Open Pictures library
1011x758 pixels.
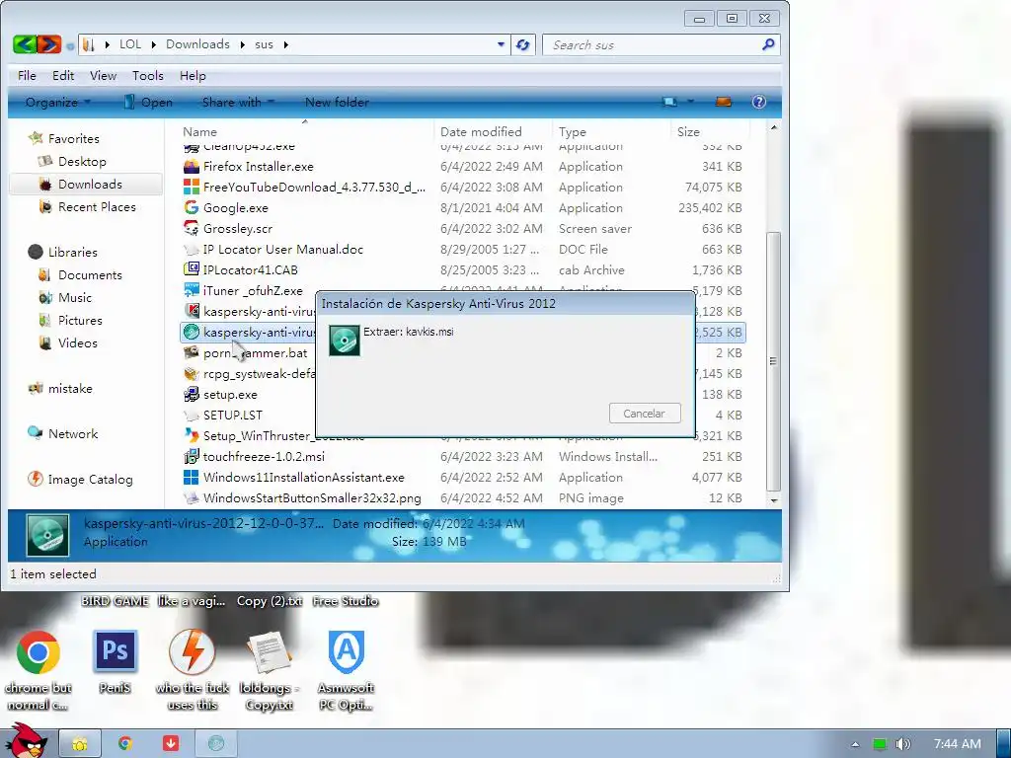pyautogui.click(x=80, y=320)
